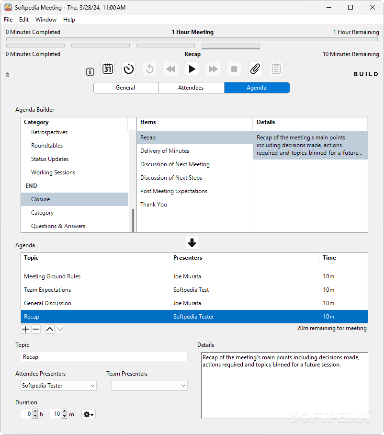Decrease the duration minutes value

pos(64,416)
